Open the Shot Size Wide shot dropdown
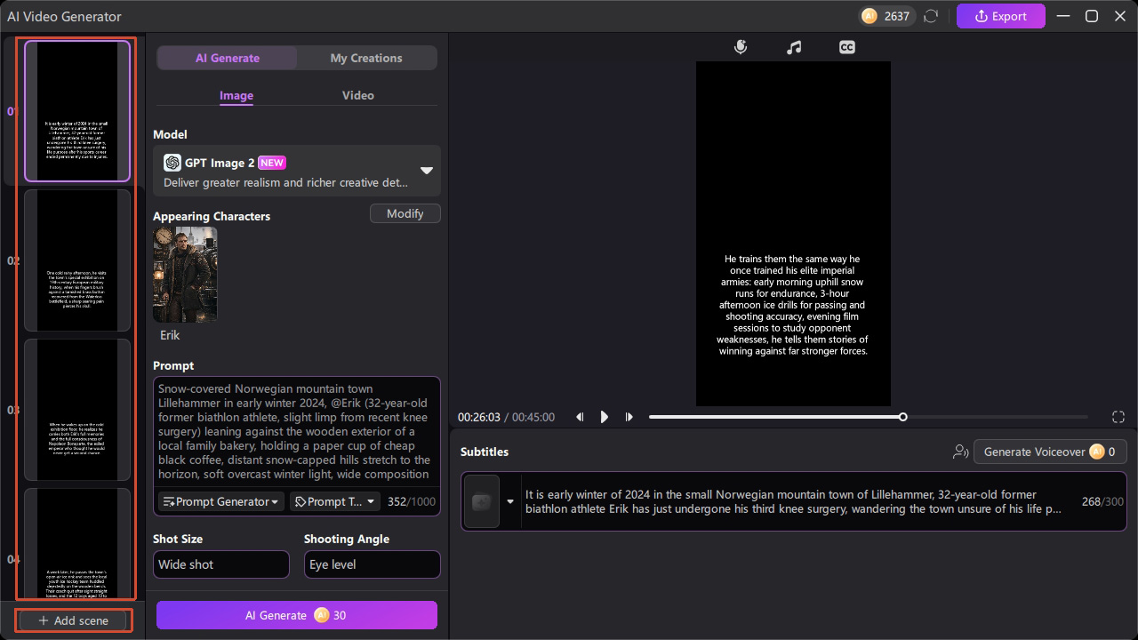Image resolution: width=1138 pixels, height=640 pixels. pos(221,564)
